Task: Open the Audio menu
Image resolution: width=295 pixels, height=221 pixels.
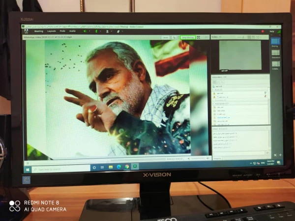Action: coord(72,31)
